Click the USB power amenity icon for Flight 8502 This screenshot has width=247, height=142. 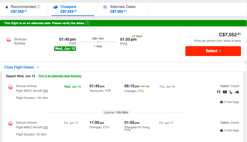click(237, 92)
